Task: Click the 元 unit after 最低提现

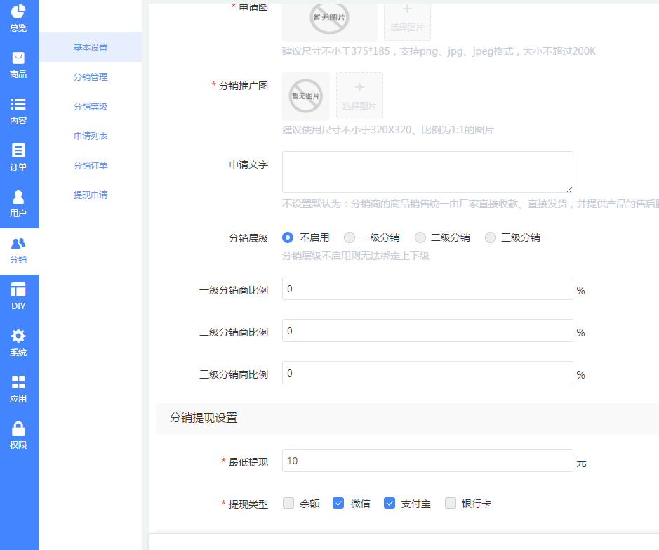Action: 581,463
